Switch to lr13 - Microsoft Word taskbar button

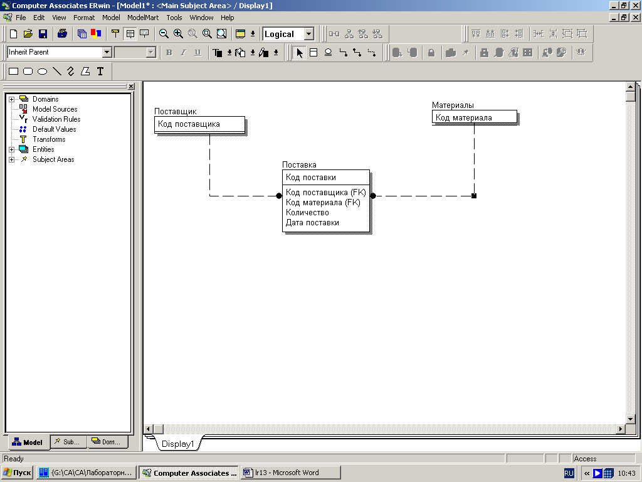coord(291,473)
